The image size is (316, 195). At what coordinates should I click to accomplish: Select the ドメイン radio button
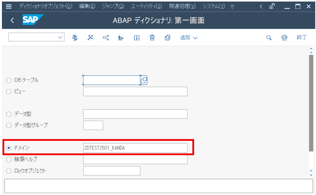pyautogui.click(x=9, y=148)
